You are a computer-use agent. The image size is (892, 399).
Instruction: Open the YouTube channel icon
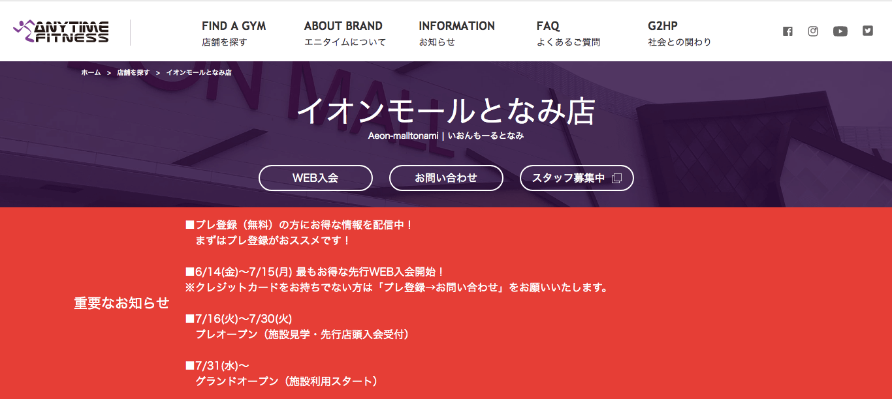pyautogui.click(x=840, y=31)
